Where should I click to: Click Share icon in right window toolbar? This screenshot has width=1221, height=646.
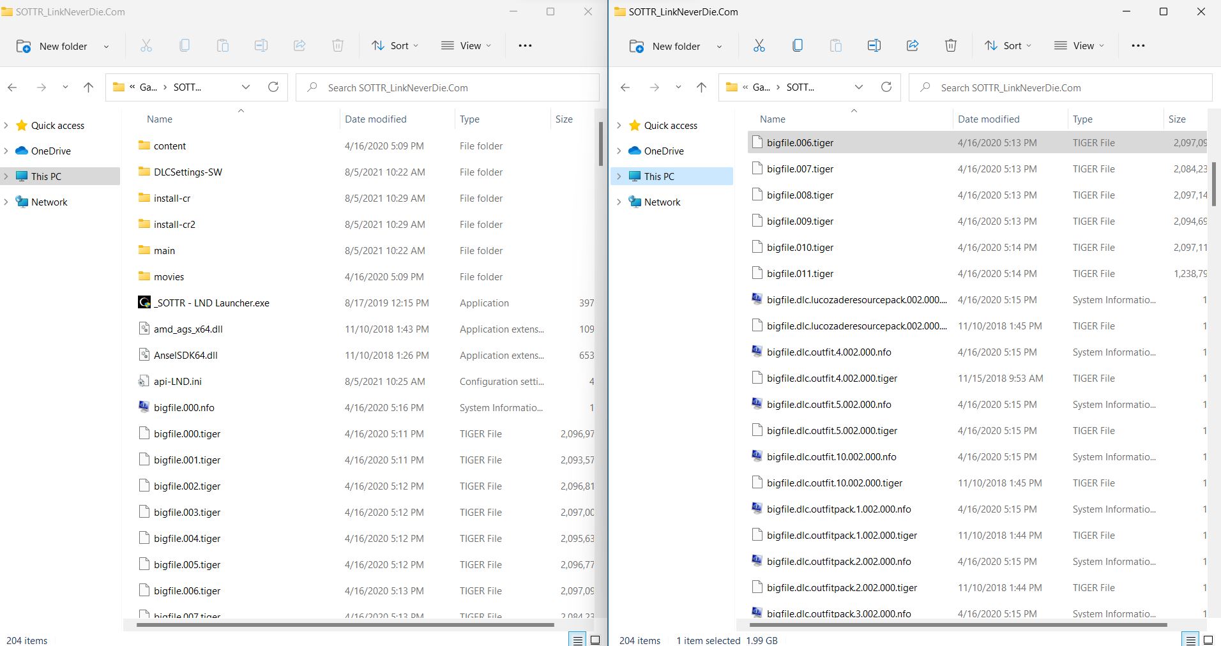(912, 46)
